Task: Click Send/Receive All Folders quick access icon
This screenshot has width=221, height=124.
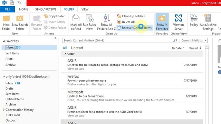Action: tap(12, 2)
